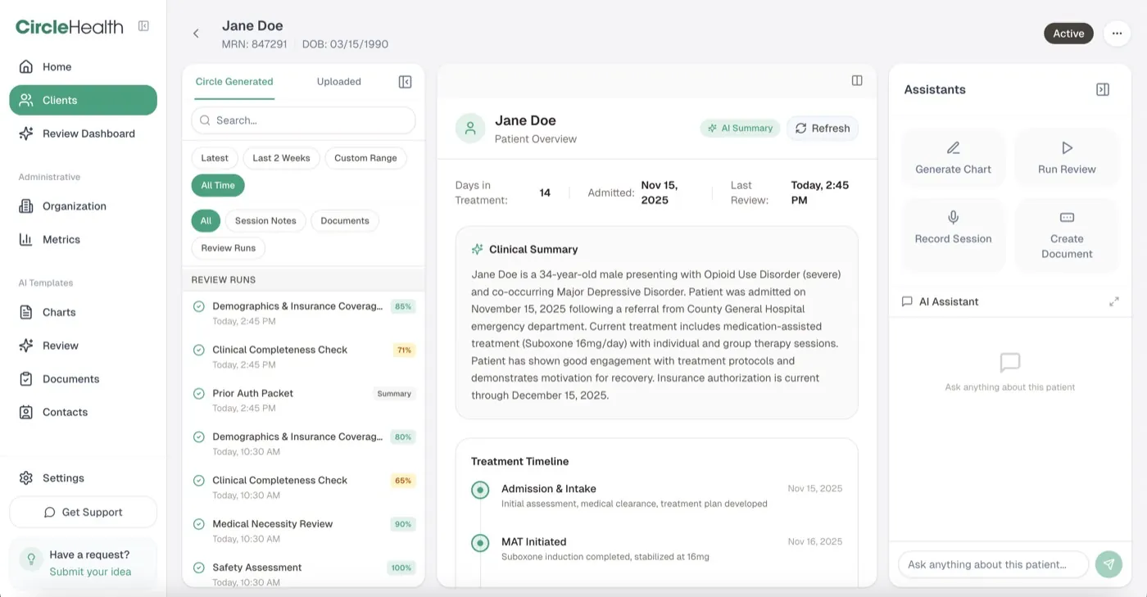Open Contacts in sidebar
Screen dimensions: 1147x597
coord(83,413)
